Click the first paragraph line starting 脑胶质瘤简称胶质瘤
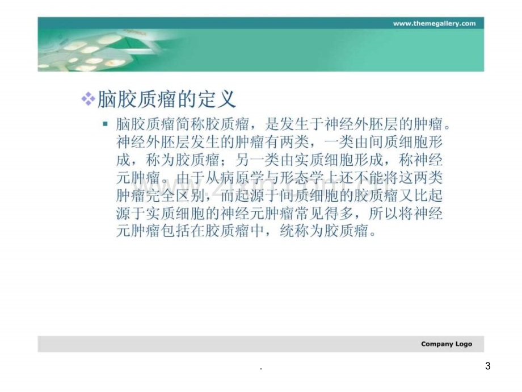Image resolution: width=522 pixels, height=392 pixels. (x=283, y=124)
